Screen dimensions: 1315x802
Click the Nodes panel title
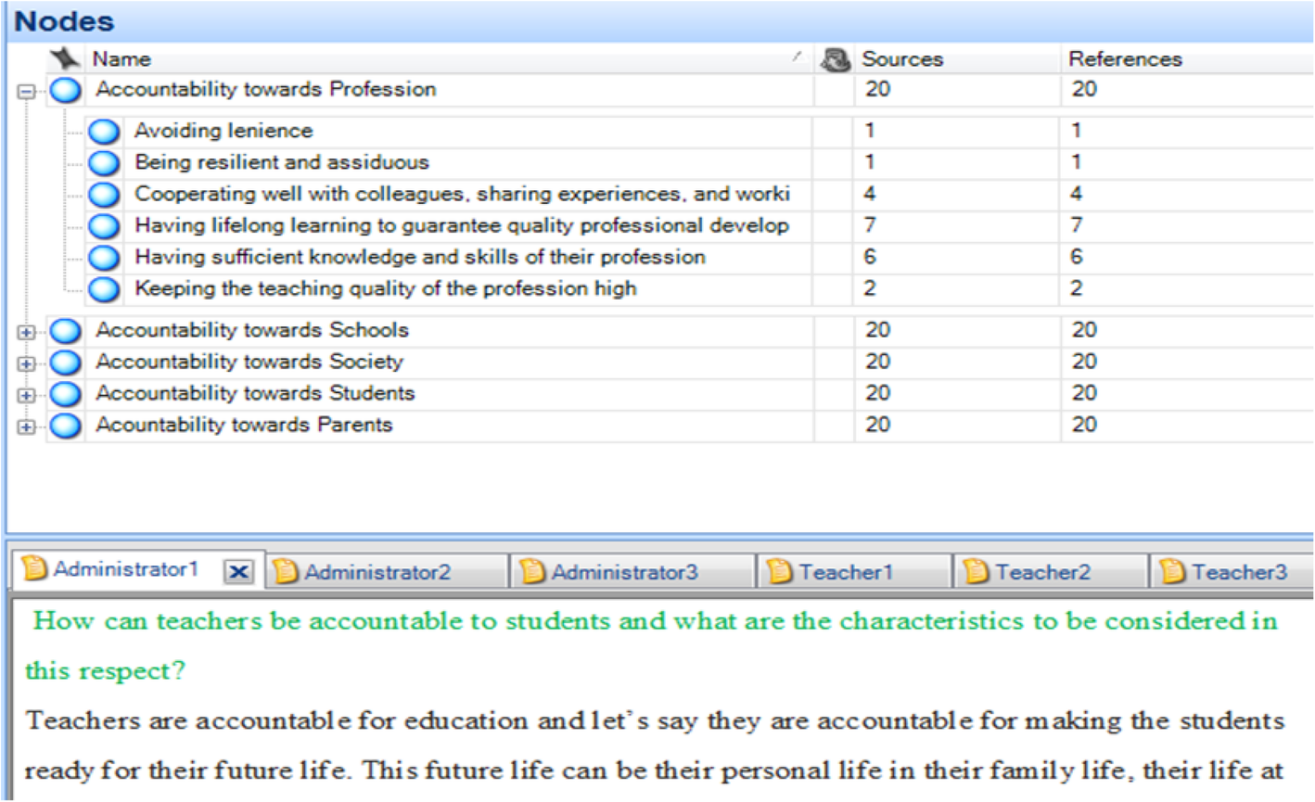point(64,20)
